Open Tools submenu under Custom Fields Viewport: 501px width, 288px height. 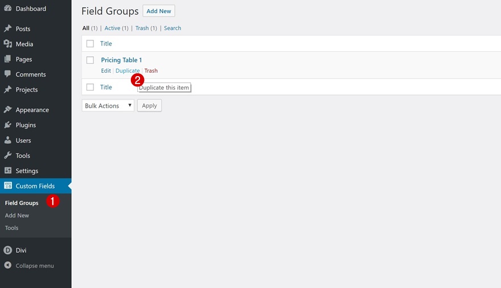click(x=11, y=228)
